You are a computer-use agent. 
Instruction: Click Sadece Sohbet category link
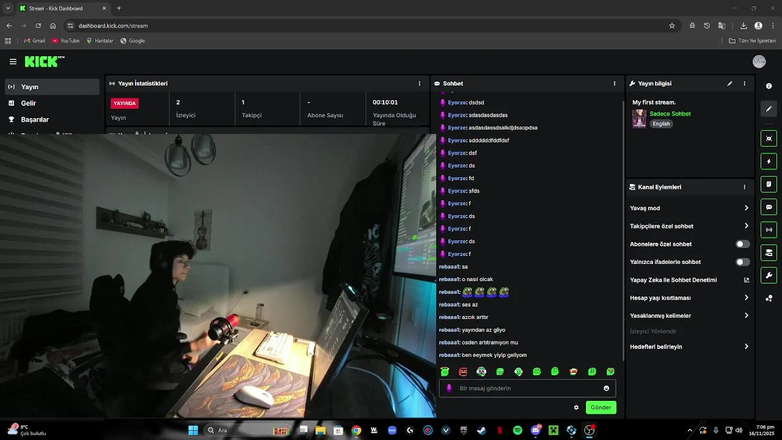[670, 114]
